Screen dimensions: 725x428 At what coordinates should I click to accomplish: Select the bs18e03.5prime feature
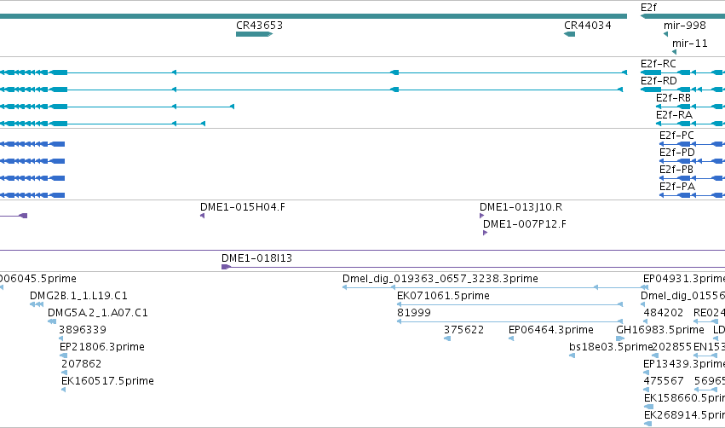point(572,356)
